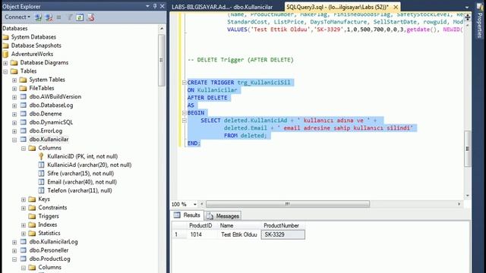
Task: Expand the Database Diagrams node
Action: pyautogui.click(x=5, y=63)
